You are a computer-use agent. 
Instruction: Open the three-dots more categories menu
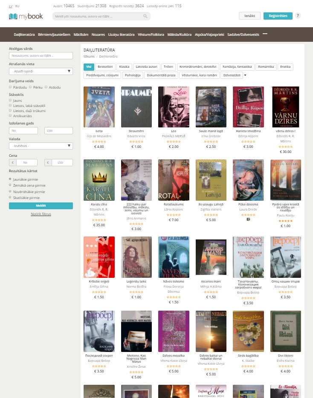pos(265,34)
